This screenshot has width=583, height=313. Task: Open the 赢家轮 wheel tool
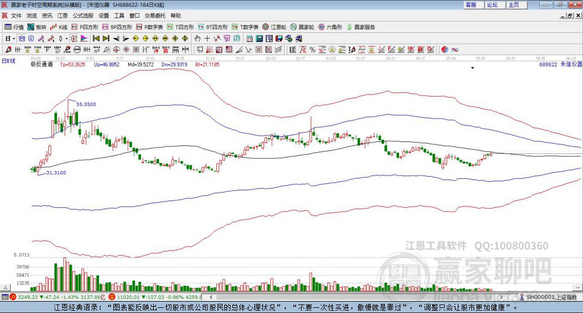click(302, 27)
